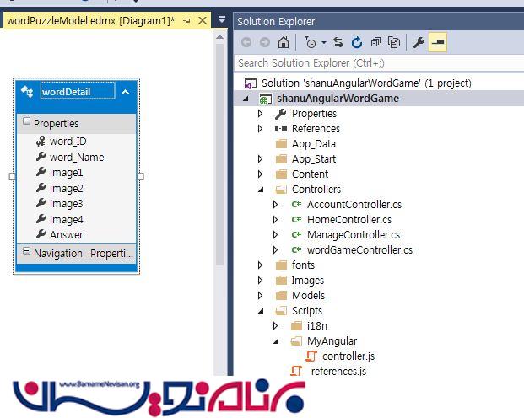Viewport: 524px width, 418px height.
Task: Collapse the wordDetail entity with the chevron
Action: (126, 92)
